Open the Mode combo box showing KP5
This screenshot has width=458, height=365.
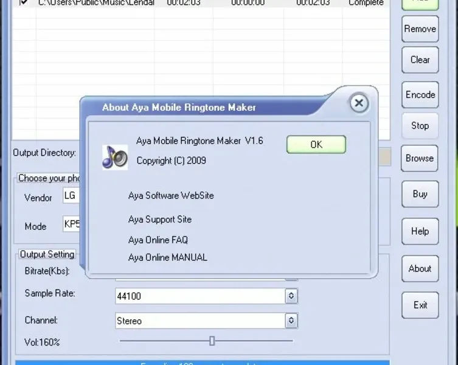click(x=71, y=224)
